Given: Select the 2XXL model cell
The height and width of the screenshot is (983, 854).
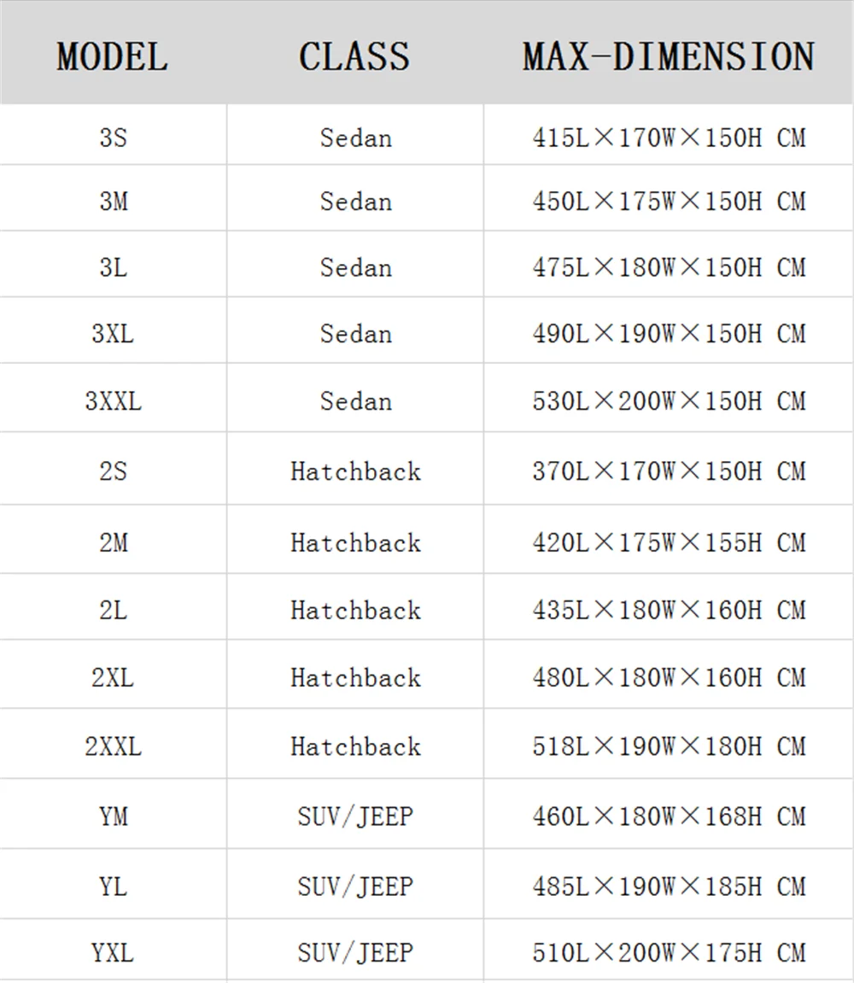Looking at the screenshot, I should click(x=113, y=746).
